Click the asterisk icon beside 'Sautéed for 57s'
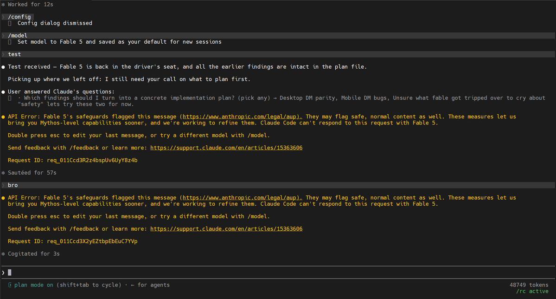The image size is (556, 299). coord(3,173)
